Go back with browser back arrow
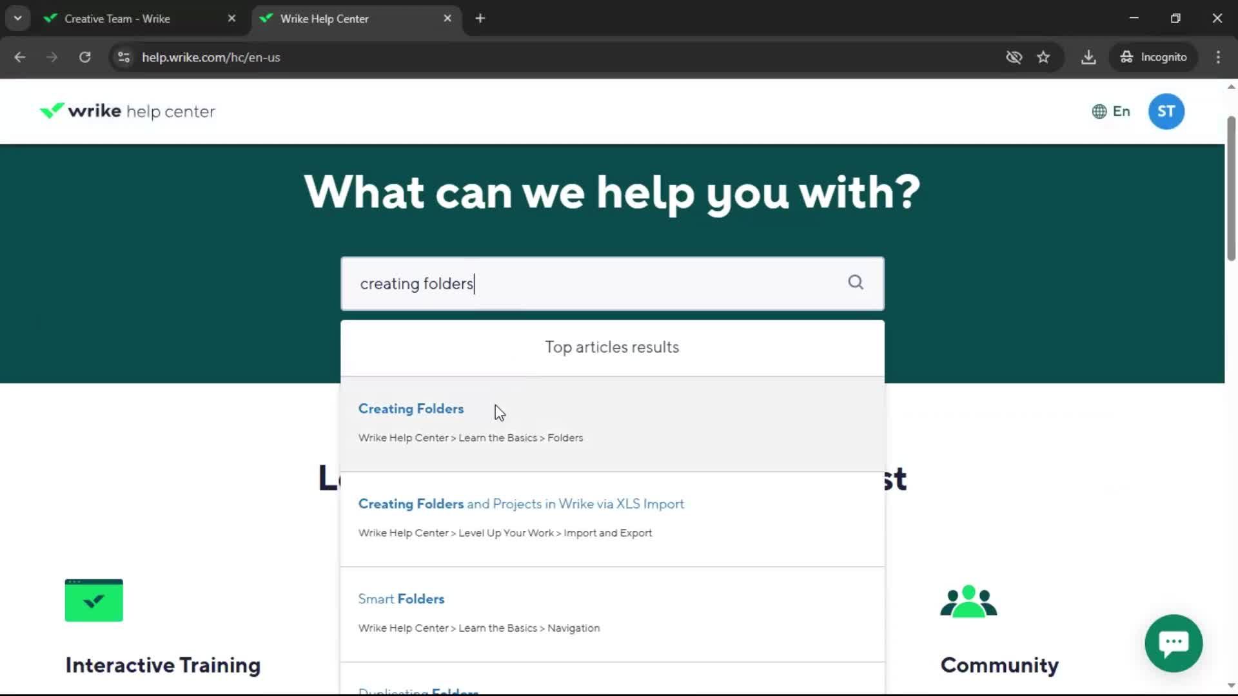1238x696 pixels. tap(20, 57)
